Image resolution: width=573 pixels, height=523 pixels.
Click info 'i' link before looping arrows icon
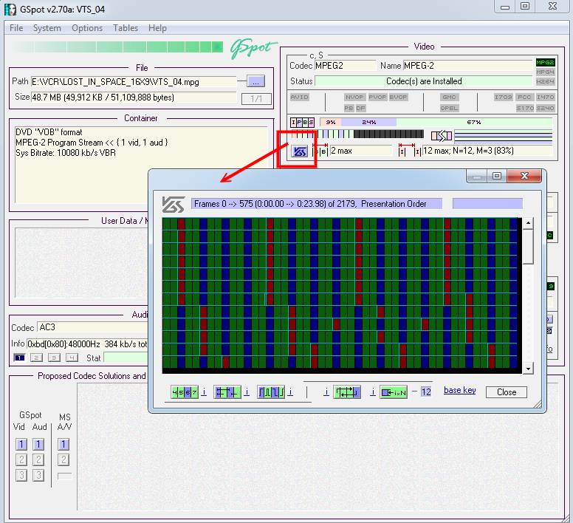click(326, 392)
